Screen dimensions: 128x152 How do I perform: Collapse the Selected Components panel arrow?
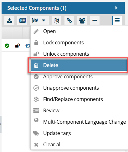pyautogui.click(x=116, y=8)
